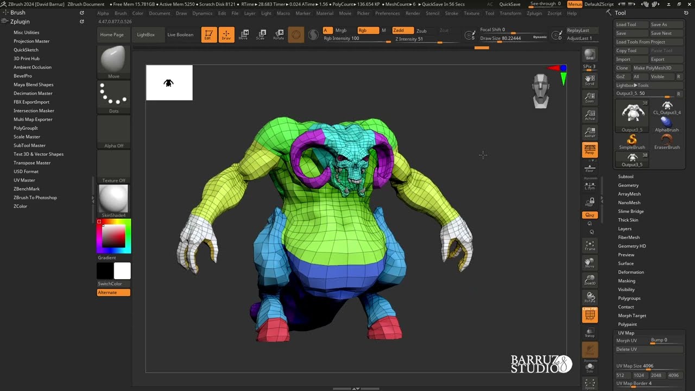Screen dimensions: 695x391
Task: Toggle Zadd sculpt mode
Action: pyautogui.click(x=402, y=30)
